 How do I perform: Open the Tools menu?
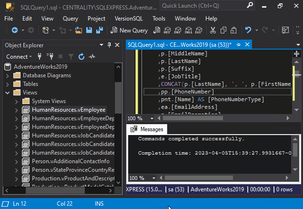point(159,19)
